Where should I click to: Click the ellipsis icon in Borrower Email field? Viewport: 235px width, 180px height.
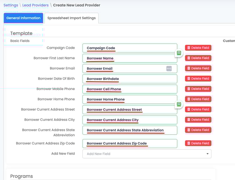pos(169,69)
